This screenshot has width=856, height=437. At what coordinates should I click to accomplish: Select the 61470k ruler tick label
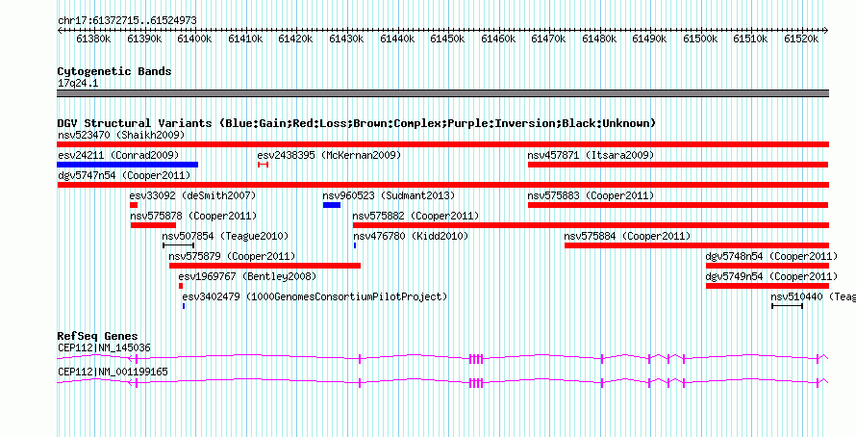click(549, 39)
